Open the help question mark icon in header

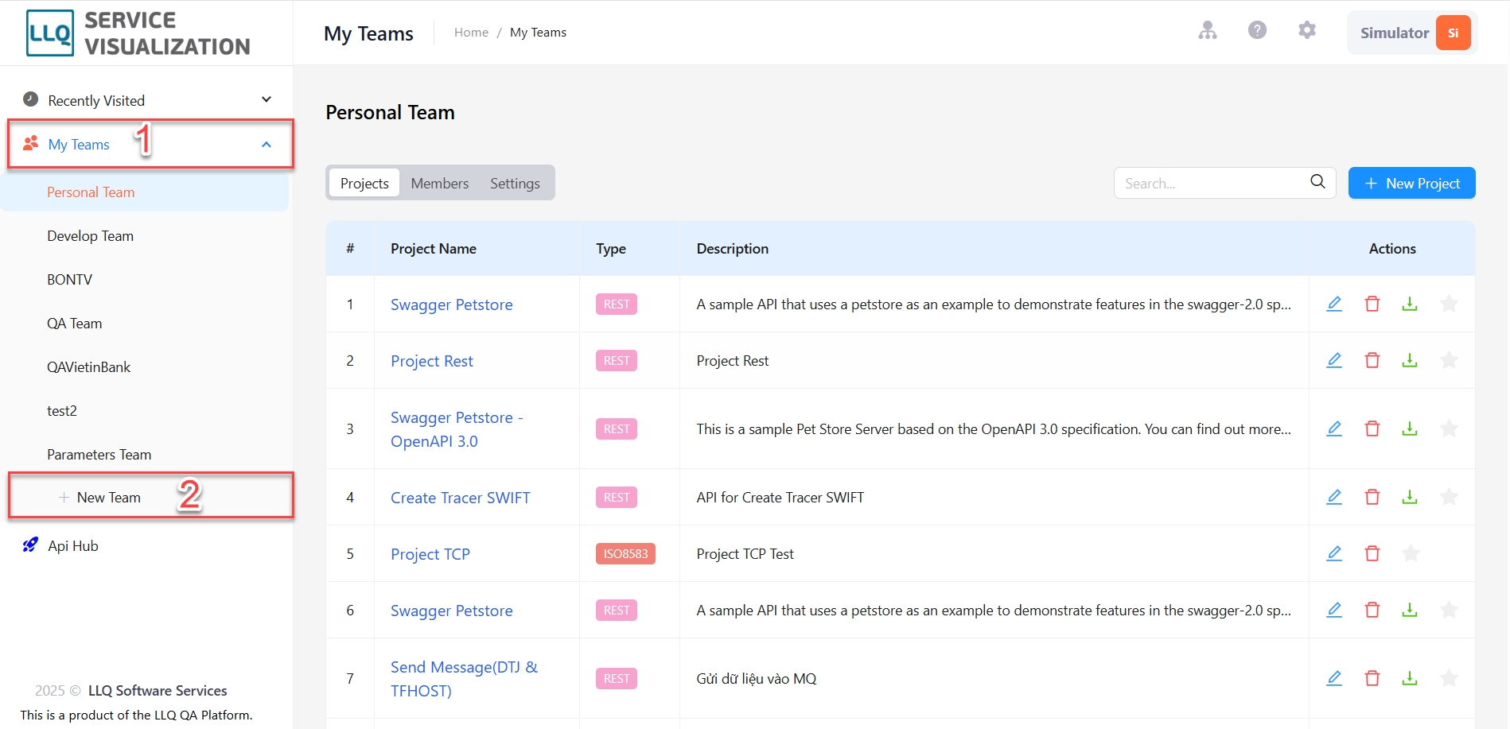pyautogui.click(x=1257, y=30)
